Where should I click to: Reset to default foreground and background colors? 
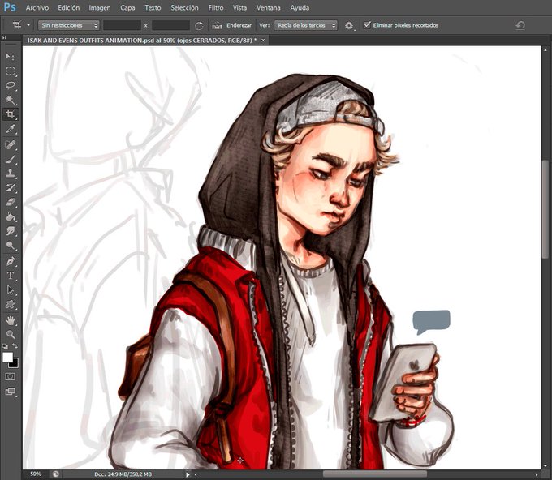[6, 346]
